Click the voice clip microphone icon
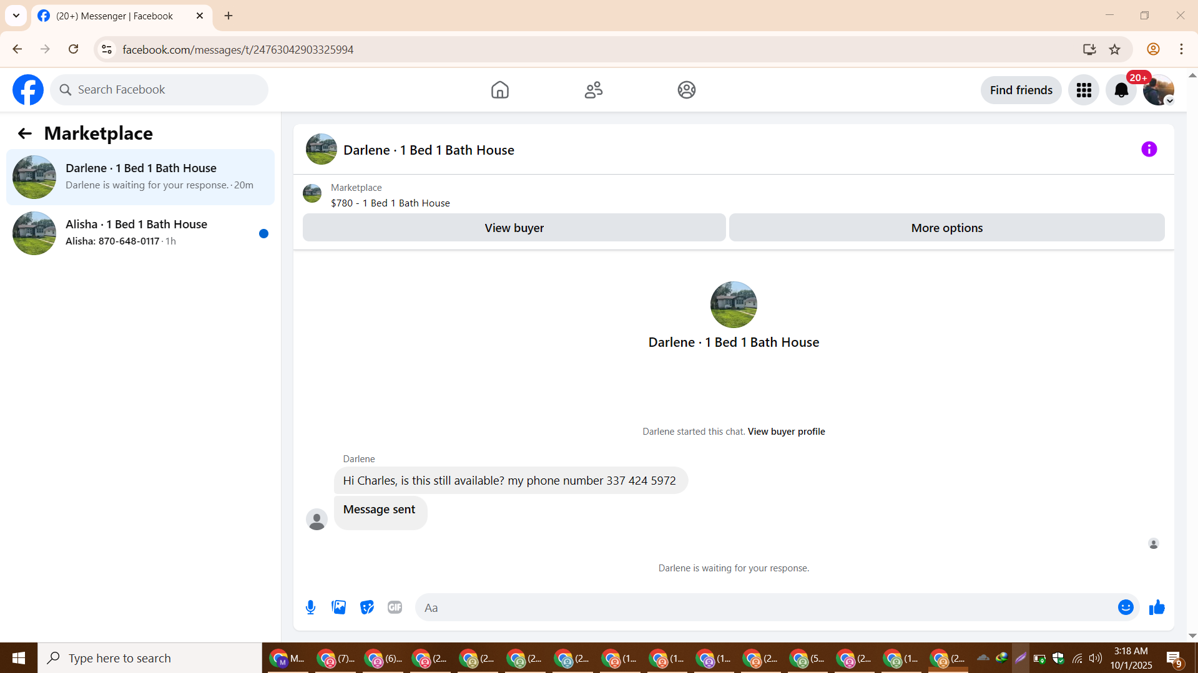Screen dimensions: 1198x673 coord(310,608)
